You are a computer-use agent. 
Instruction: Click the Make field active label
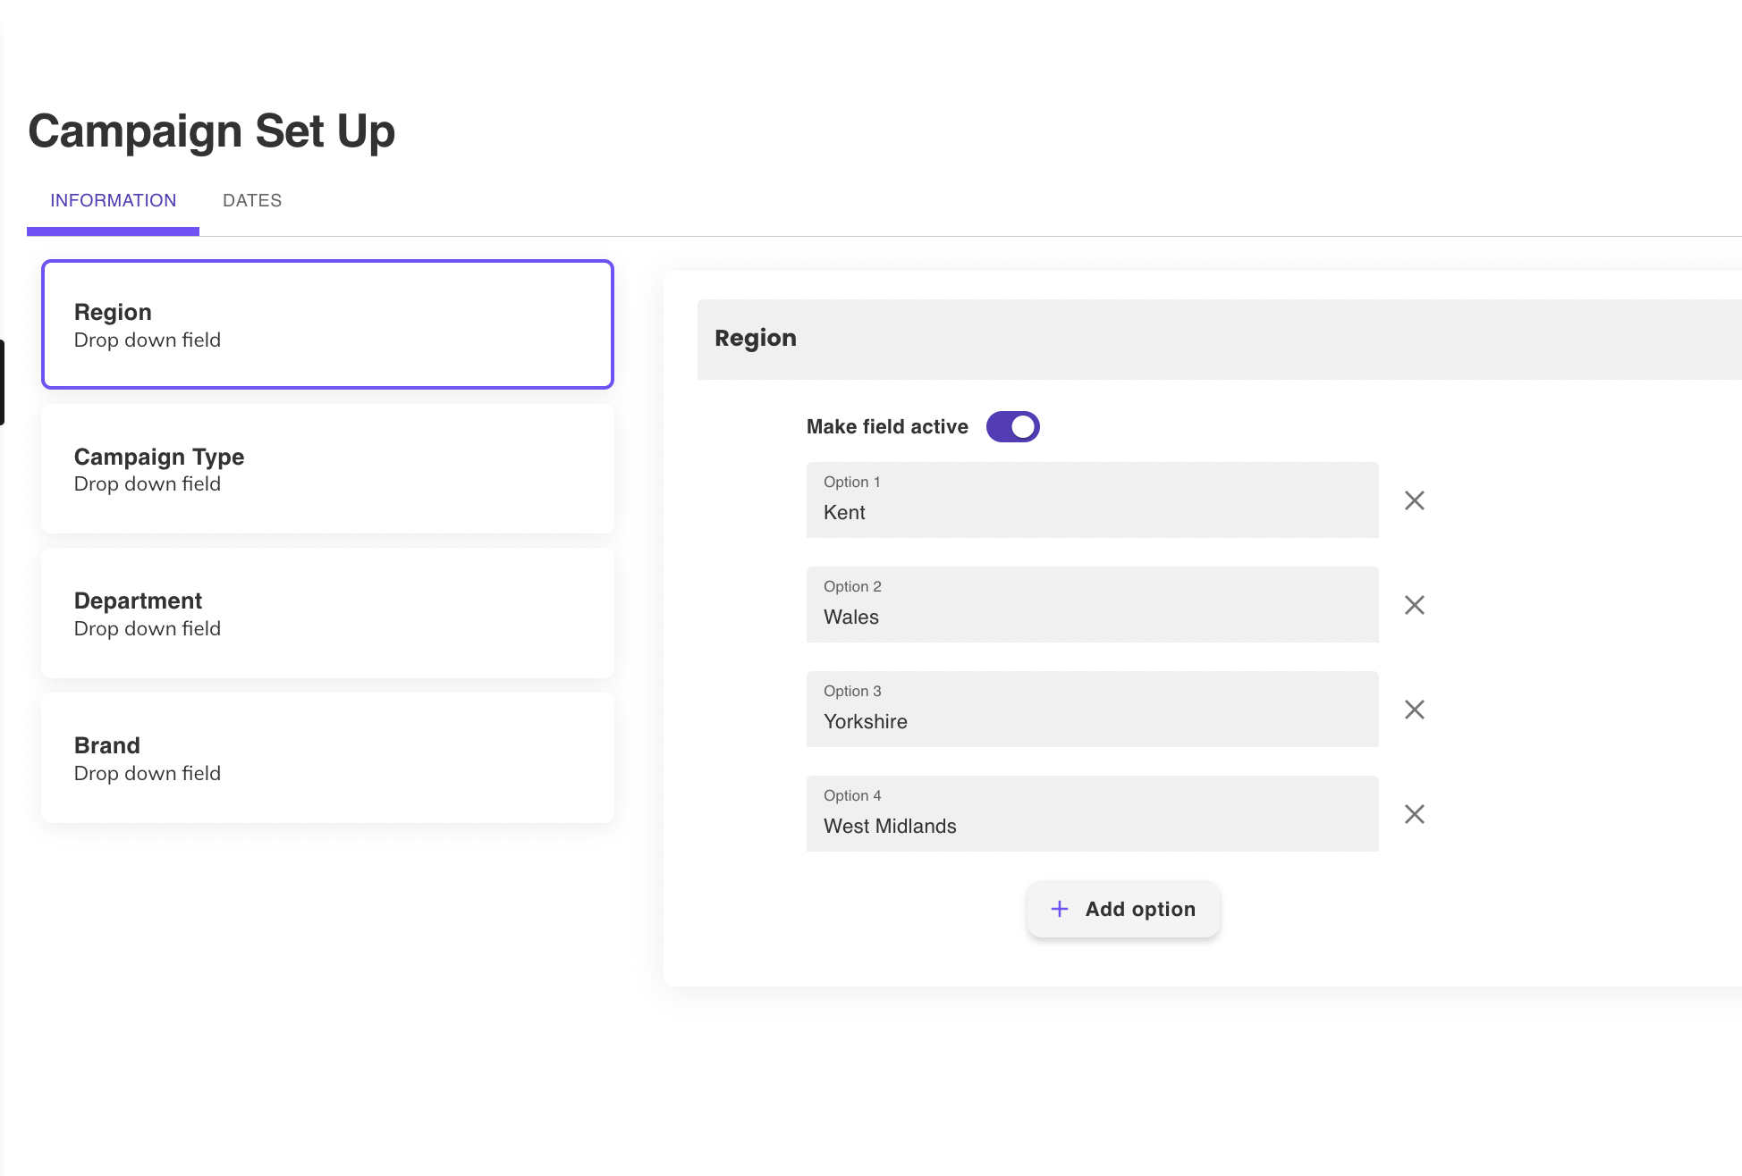(x=887, y=427)
